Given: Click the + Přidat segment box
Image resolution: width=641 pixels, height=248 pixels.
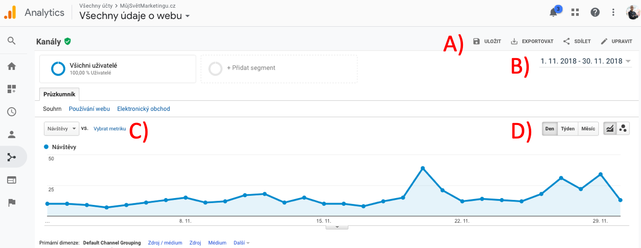Looking at the screenshot, I should (279, 69).
